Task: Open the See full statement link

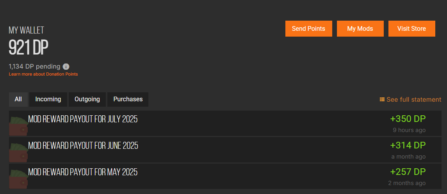Action: click(x=414, y=100)
